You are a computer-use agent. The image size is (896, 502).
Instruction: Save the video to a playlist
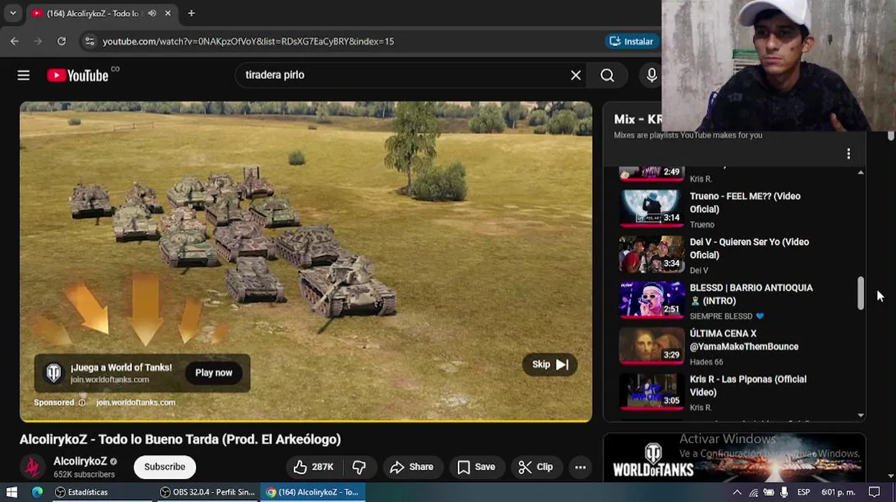477,467
